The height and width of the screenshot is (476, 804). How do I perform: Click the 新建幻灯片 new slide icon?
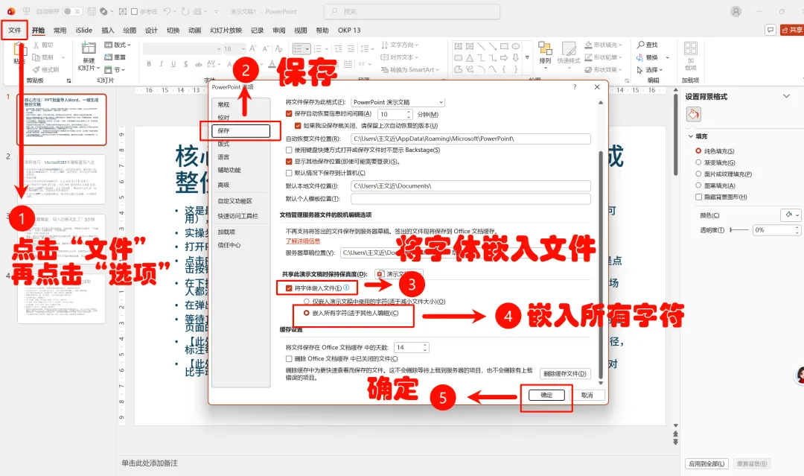click(x=89, y=48)
